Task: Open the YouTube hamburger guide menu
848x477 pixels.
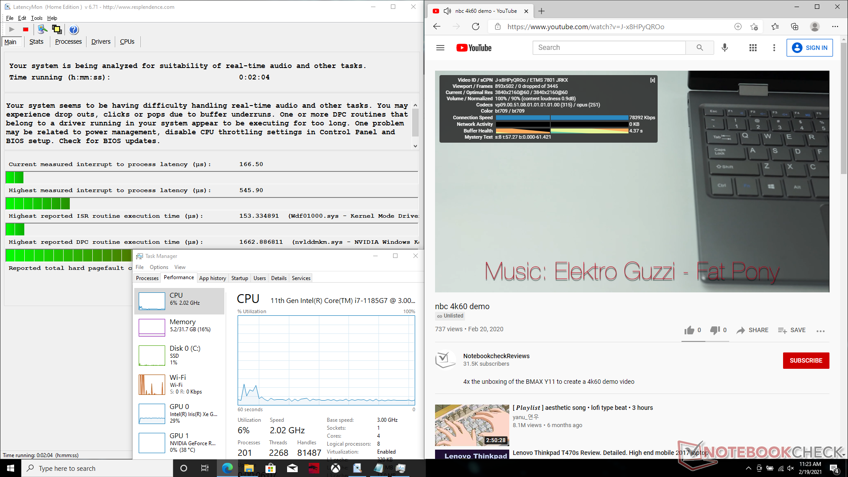Action: pos(440,48)
